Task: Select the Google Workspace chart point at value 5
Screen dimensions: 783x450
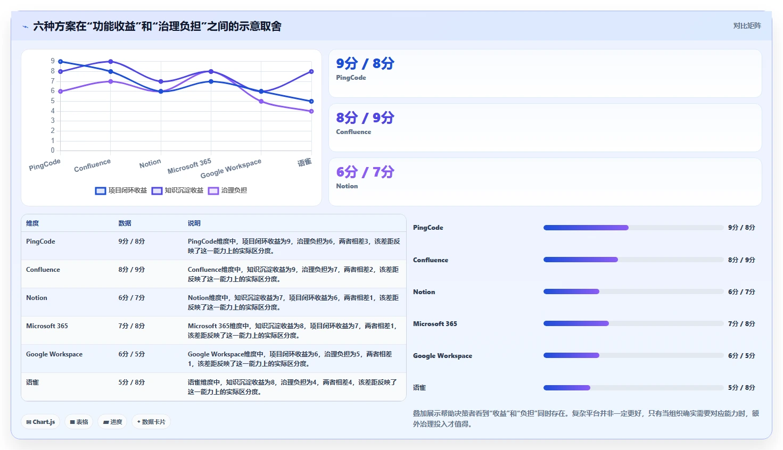Action: [x=261, y=101]
